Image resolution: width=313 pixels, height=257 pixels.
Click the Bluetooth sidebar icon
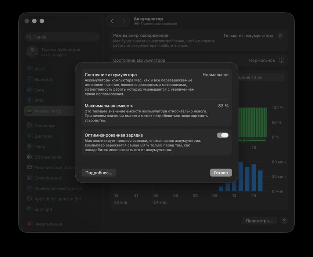[29, 79]
